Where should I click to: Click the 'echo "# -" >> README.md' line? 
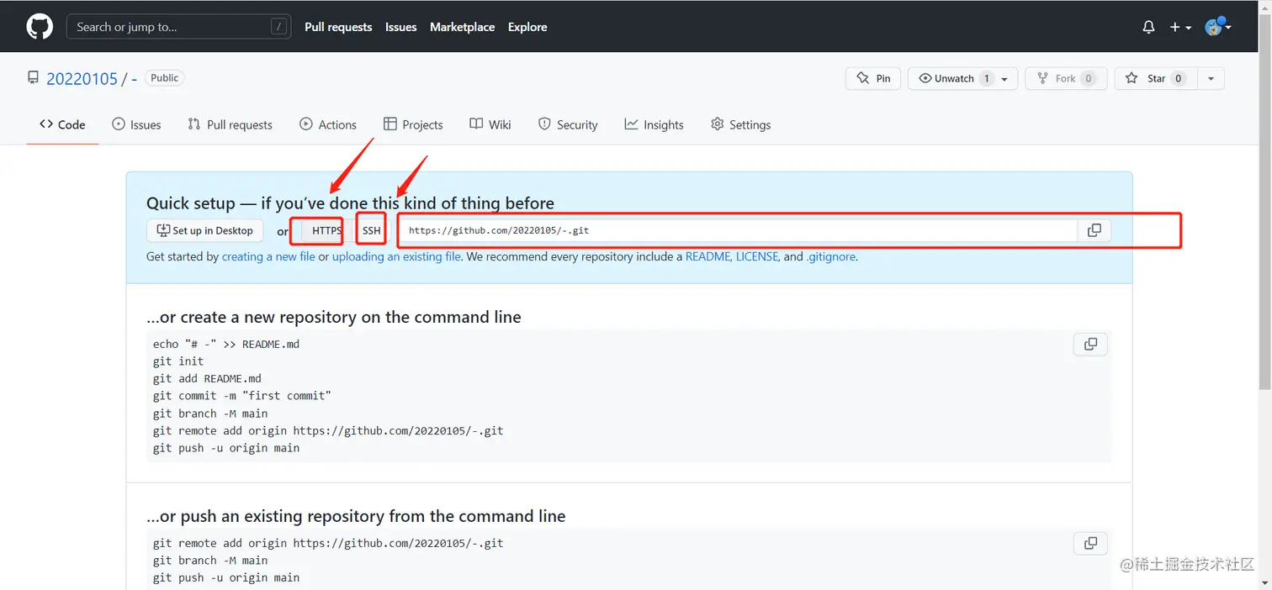[226, 344]
